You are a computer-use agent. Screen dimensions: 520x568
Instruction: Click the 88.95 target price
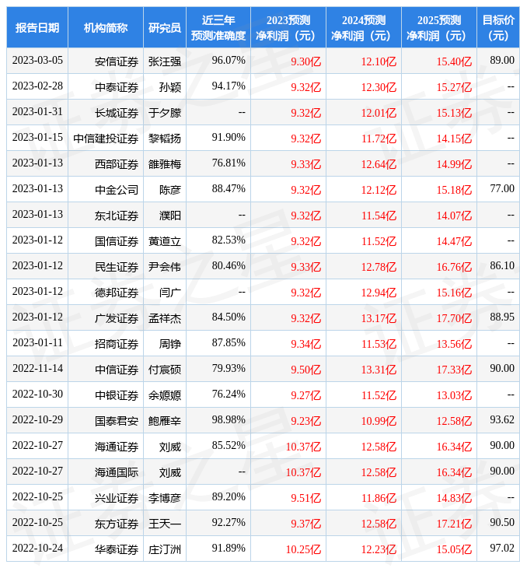(502, 317)
